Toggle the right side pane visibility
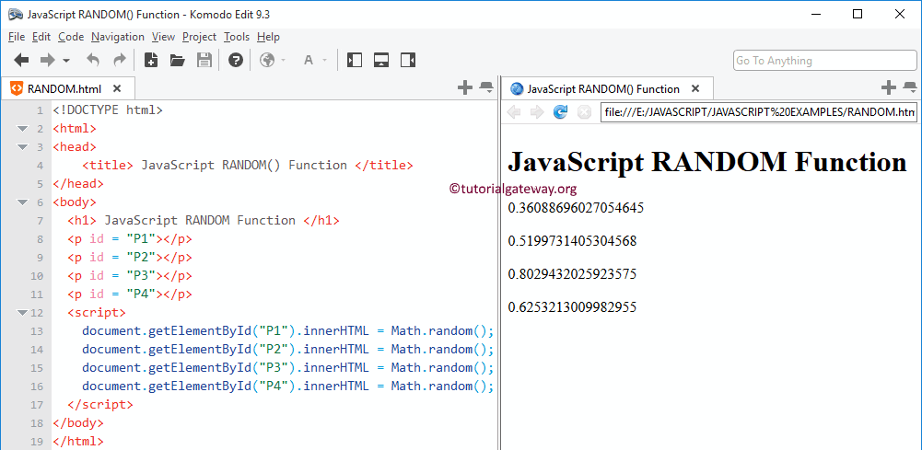 pyautogui.click(x=408, y=61)
